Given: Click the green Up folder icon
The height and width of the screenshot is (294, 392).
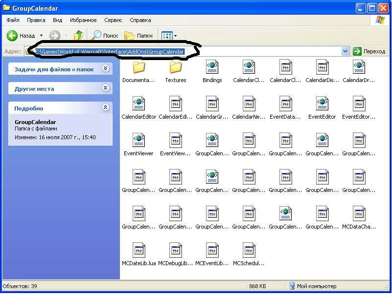Looking at the screenshot, I should [78, 35].
